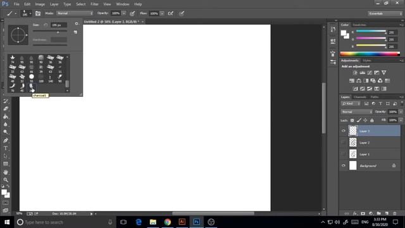
Task: Add an Exposure adjustment
Action: point(377,73)
